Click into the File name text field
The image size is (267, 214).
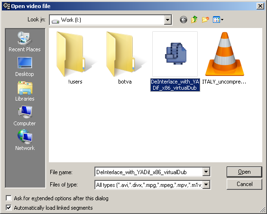click(x=148, y=172)
